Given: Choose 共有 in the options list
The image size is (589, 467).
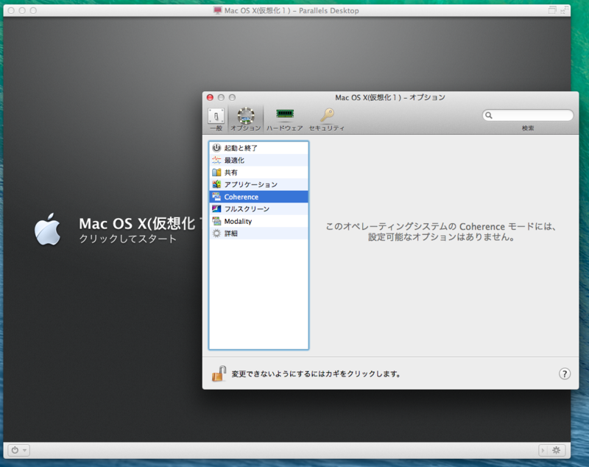Looking at the screenshot, I should point(258,172).
